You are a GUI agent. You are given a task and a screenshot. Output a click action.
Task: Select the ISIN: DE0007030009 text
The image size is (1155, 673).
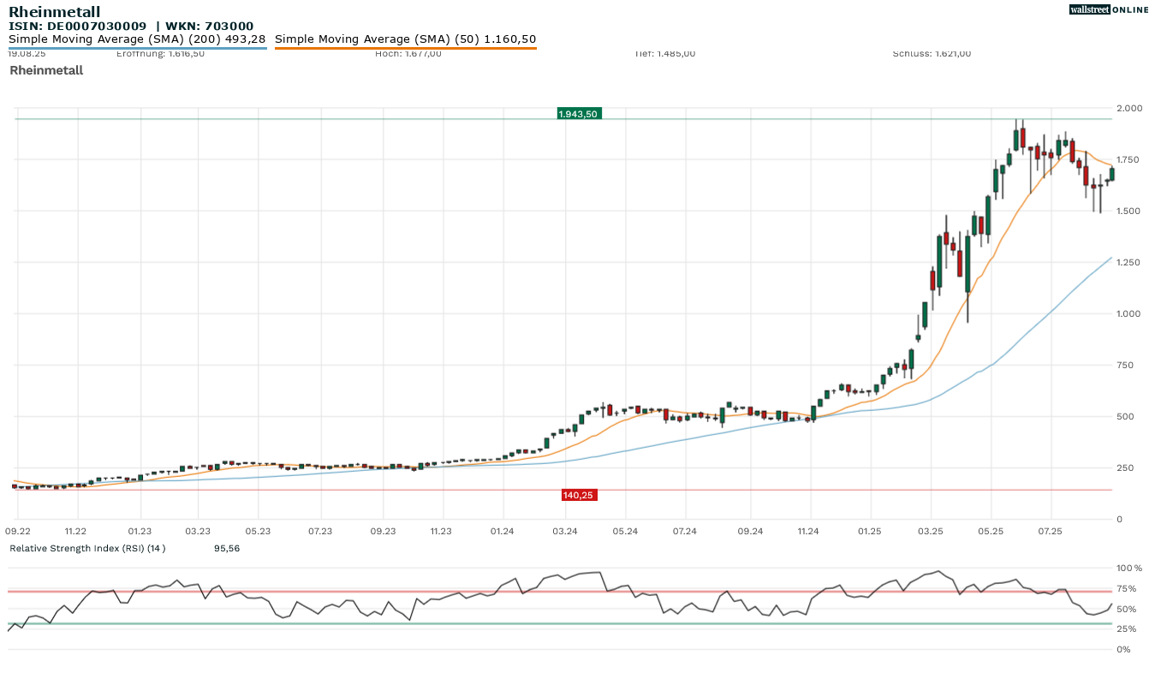[78, 27]
